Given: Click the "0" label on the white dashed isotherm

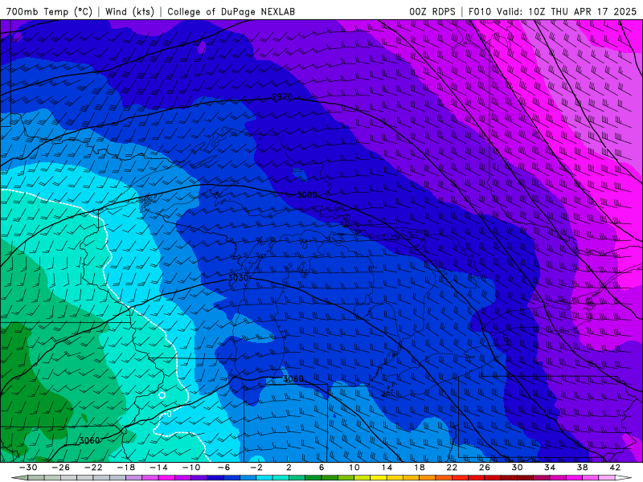Looking at the screenshot, I should (x=169, y=414).
